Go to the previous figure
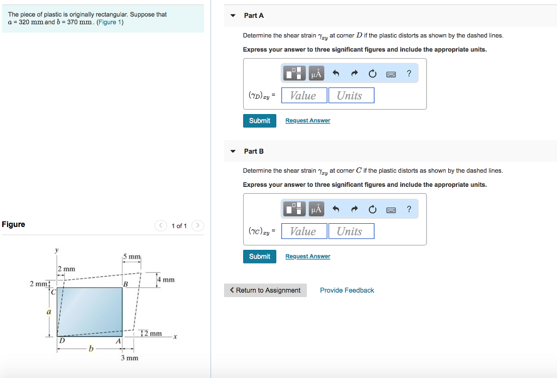Screen dimensions: 557x378 point(160,225)
